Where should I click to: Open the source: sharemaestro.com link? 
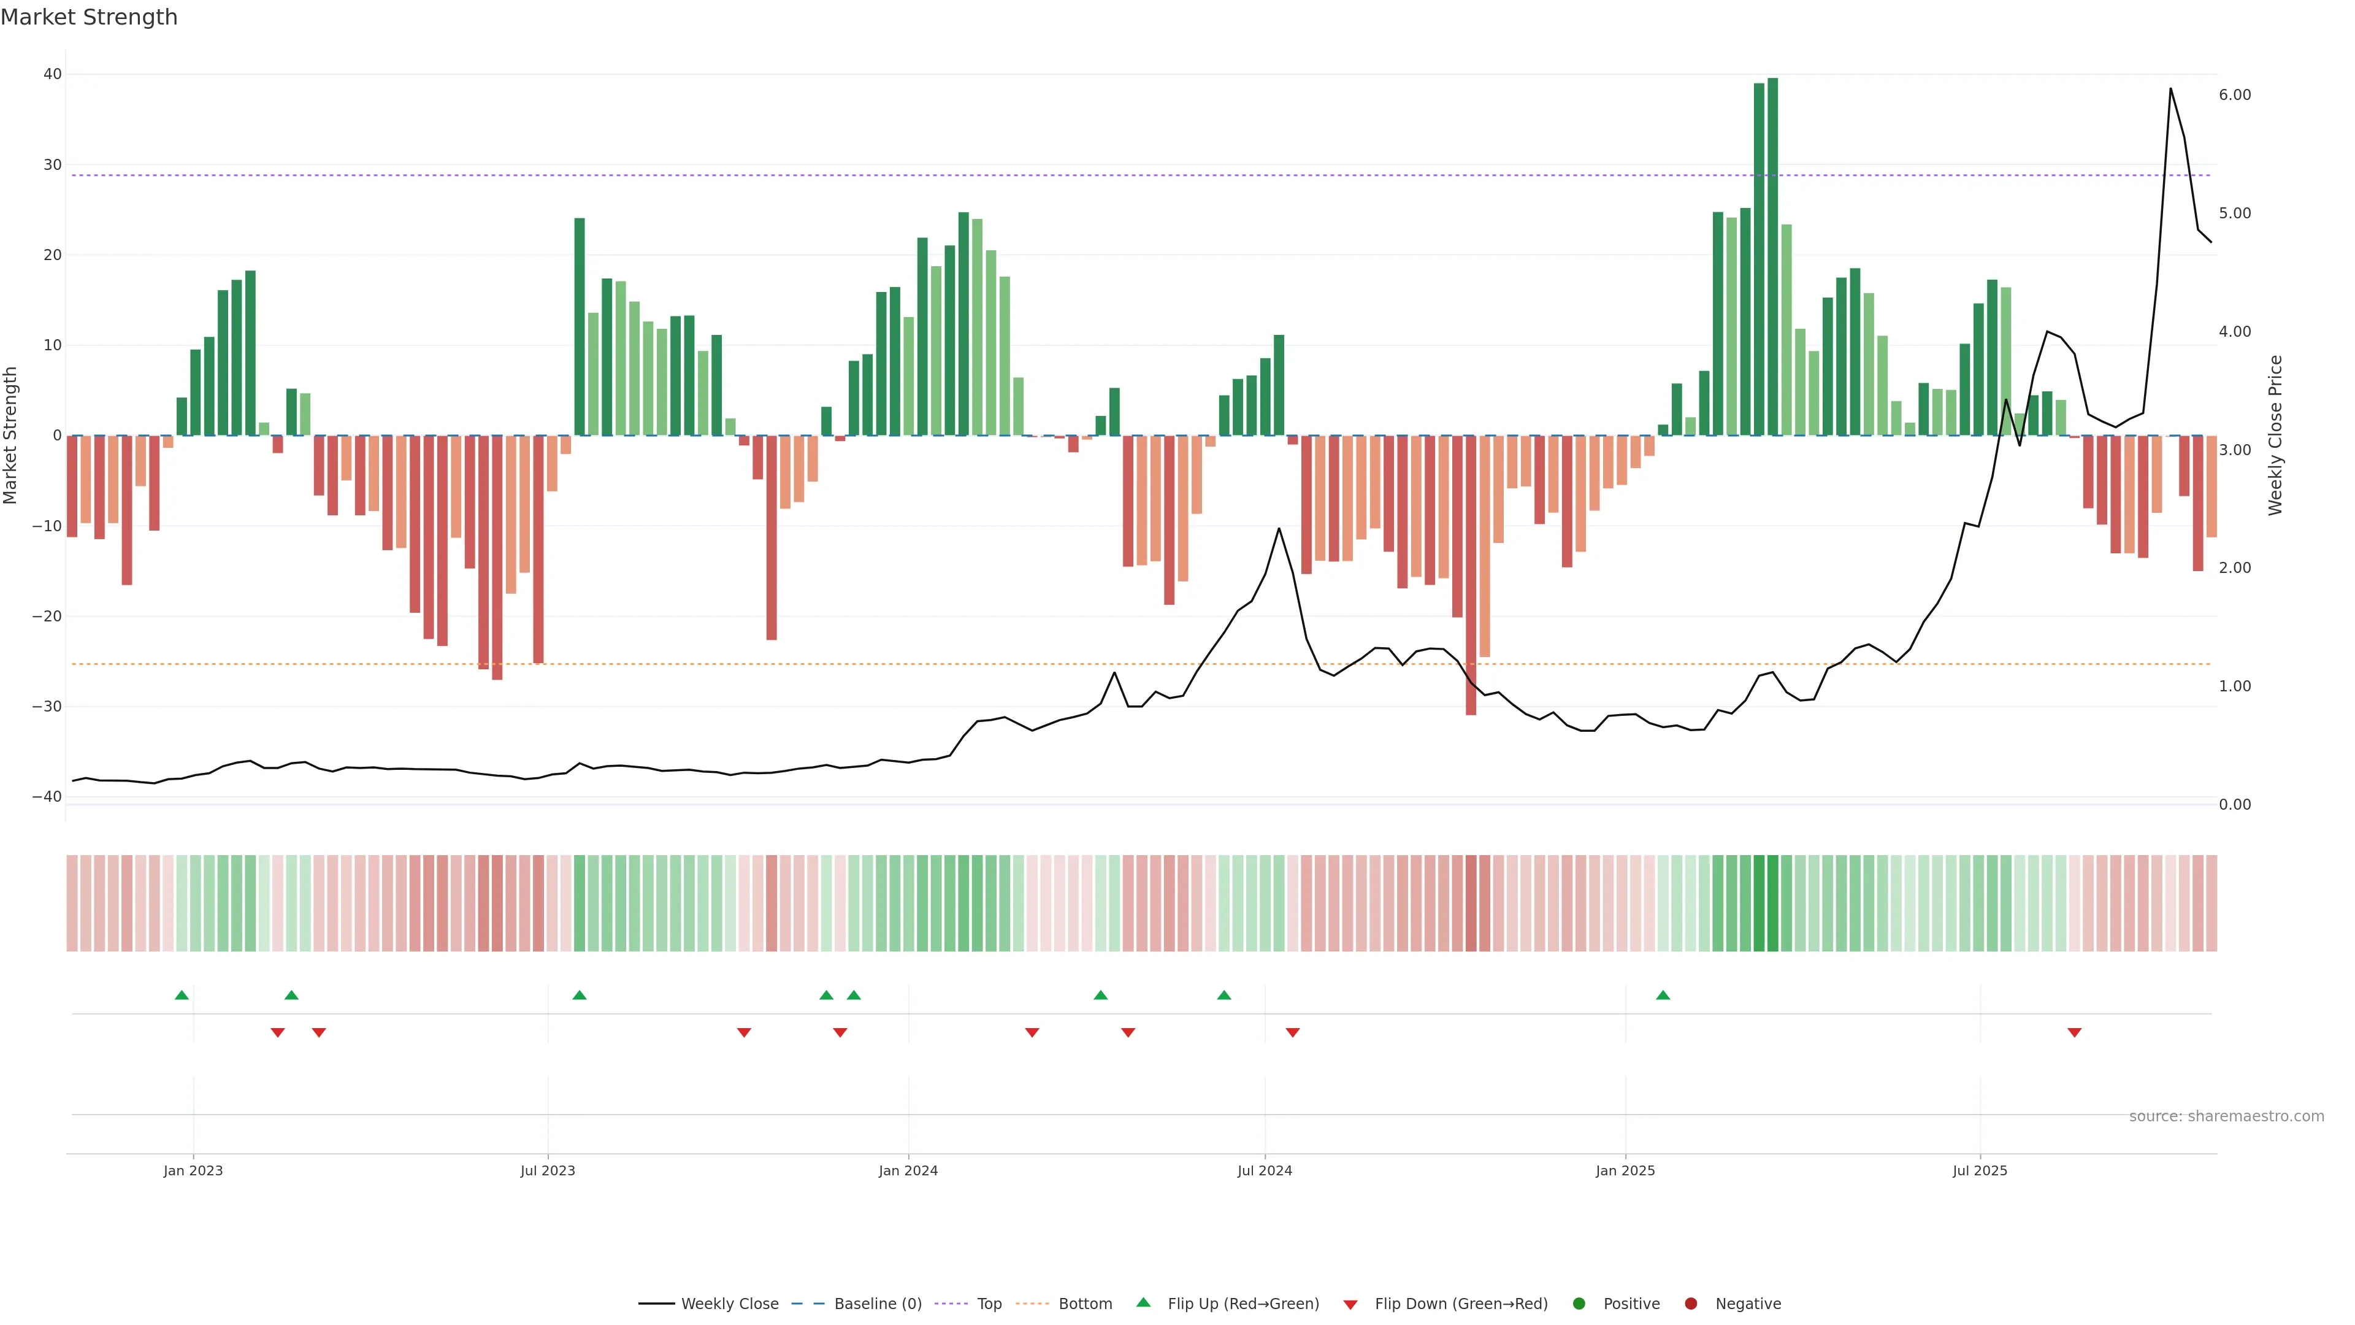[2226, 1116]
